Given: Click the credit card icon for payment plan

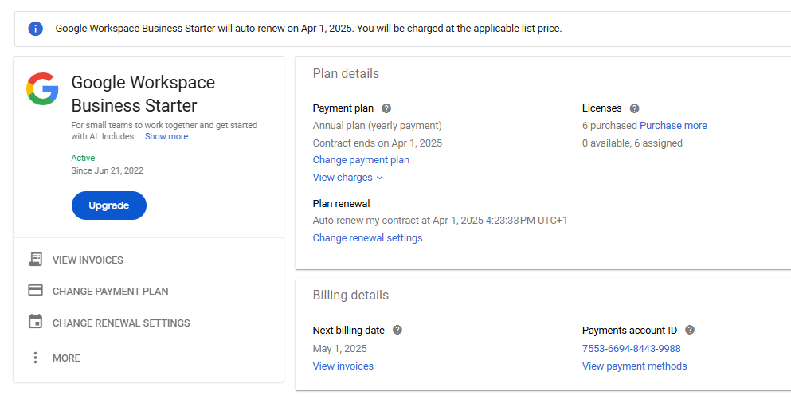Looking at the screenshot, I should pyautogui.click(x=35, y=290).
